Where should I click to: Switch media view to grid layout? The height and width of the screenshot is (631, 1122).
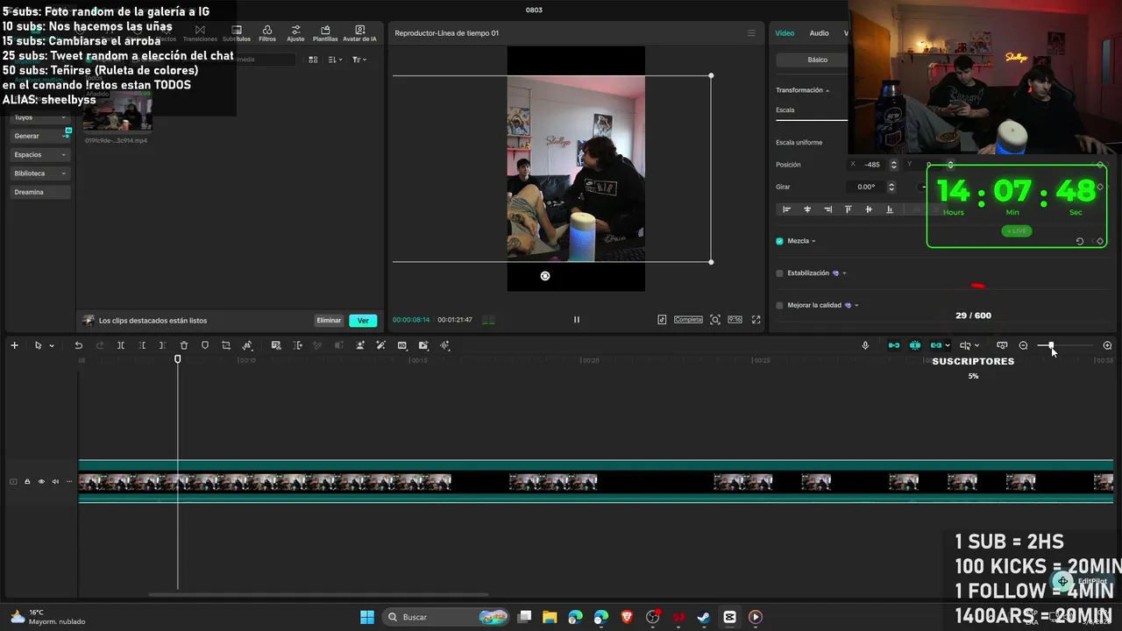[x=313, y=60]
